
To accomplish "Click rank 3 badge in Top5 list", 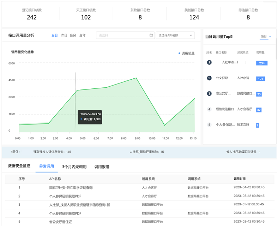I will point(209,93).
